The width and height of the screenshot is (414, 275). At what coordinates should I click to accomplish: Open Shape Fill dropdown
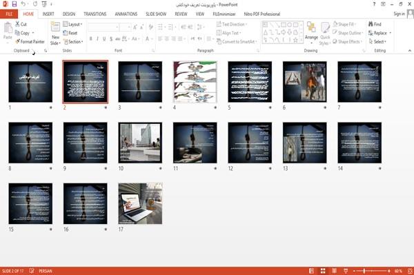pyautogui.click(x=344, y=24)
